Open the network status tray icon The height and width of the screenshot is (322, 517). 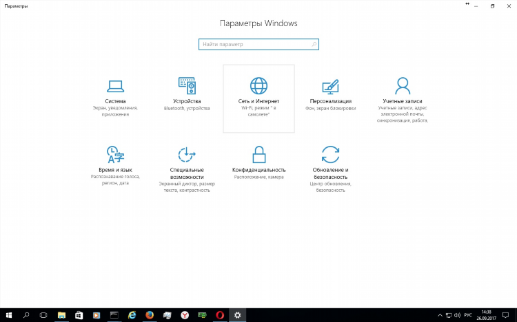pyautogui.click(x=449, y=315)
